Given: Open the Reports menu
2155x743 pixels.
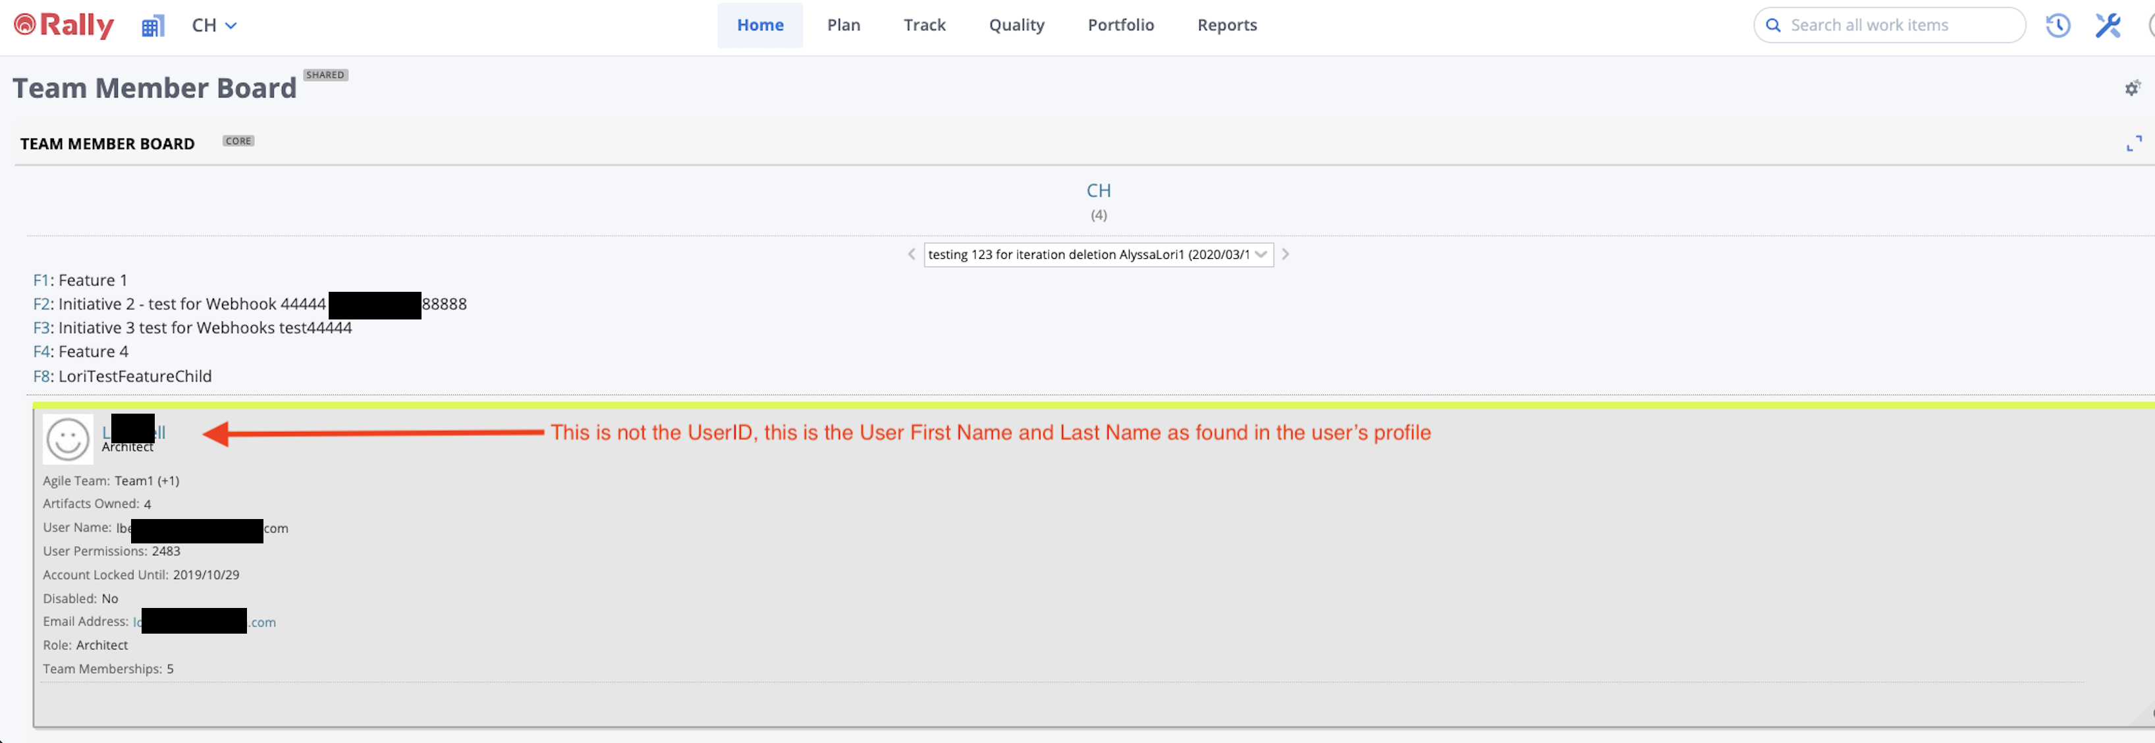Looking at the screenshot, I should pyautogui.click(x=1226, y=25).
